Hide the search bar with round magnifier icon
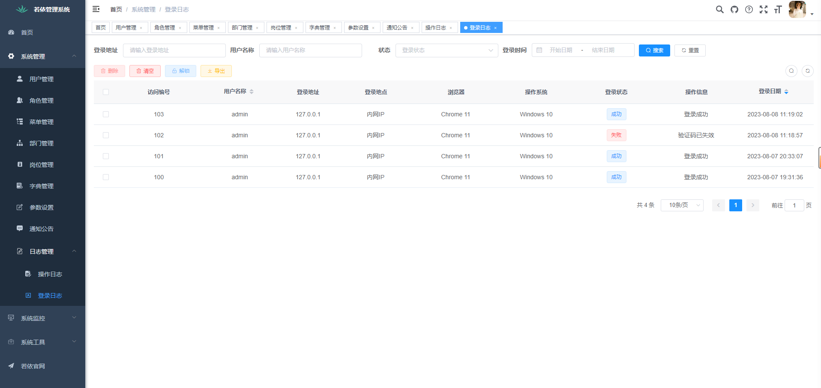 (x=791, y=71)
